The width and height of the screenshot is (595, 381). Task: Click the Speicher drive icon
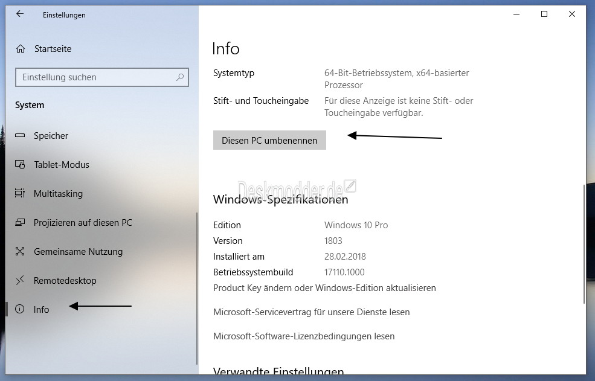pos(20,135)
